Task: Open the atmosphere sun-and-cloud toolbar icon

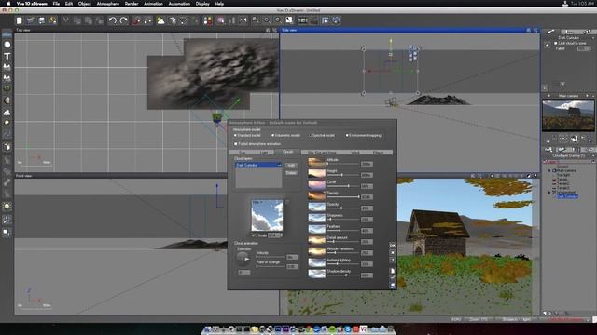Action: click(x=160, y=20)
